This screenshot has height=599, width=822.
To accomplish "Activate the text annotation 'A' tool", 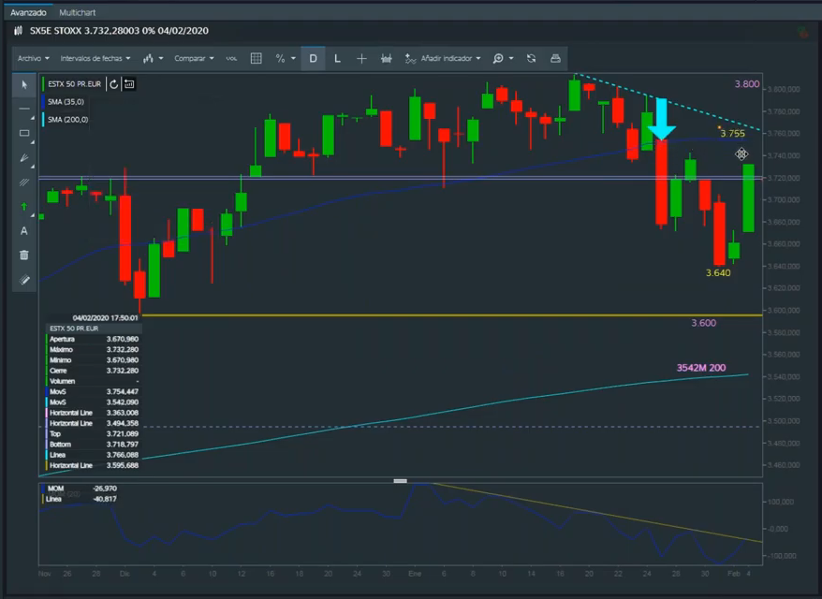I will click(24, 230).
